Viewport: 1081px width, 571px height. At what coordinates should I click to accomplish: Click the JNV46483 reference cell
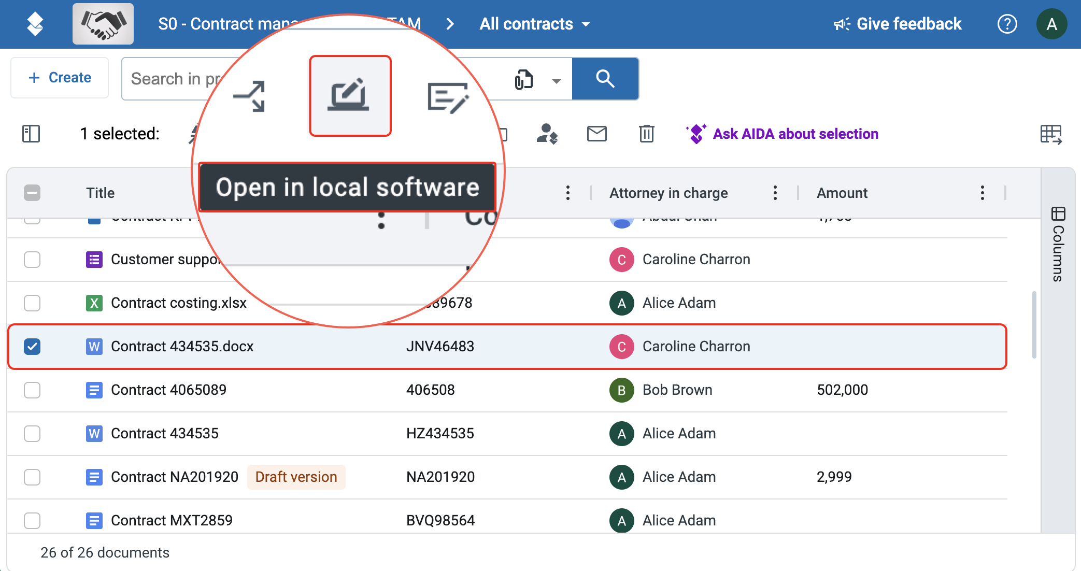(440, 346)
